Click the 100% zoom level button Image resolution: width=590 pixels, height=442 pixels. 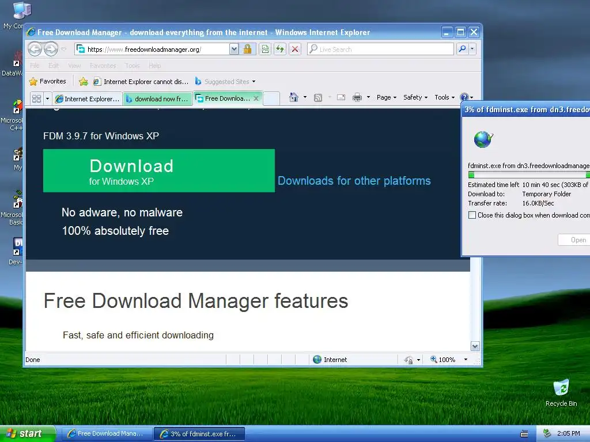tap(443, 360)
